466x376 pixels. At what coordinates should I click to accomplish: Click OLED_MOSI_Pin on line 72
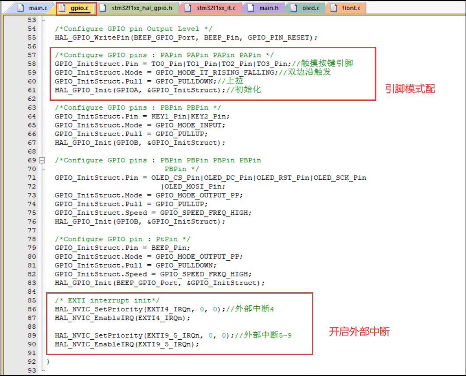coord(193,186)
